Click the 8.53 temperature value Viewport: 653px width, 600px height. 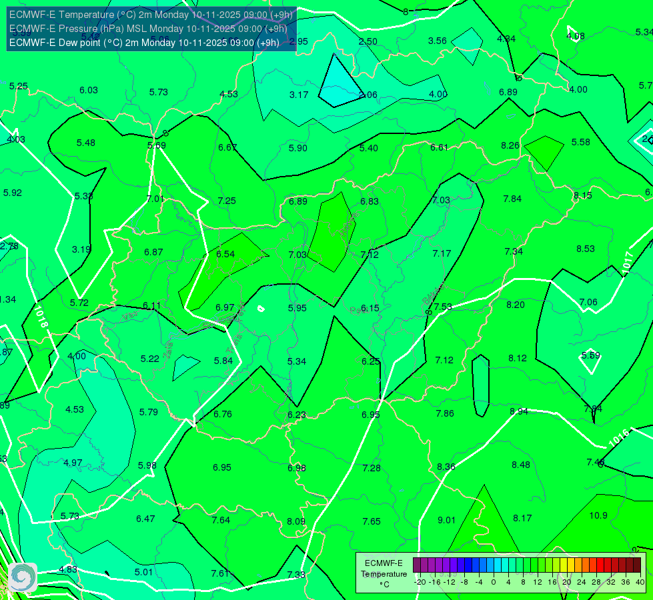586,249
